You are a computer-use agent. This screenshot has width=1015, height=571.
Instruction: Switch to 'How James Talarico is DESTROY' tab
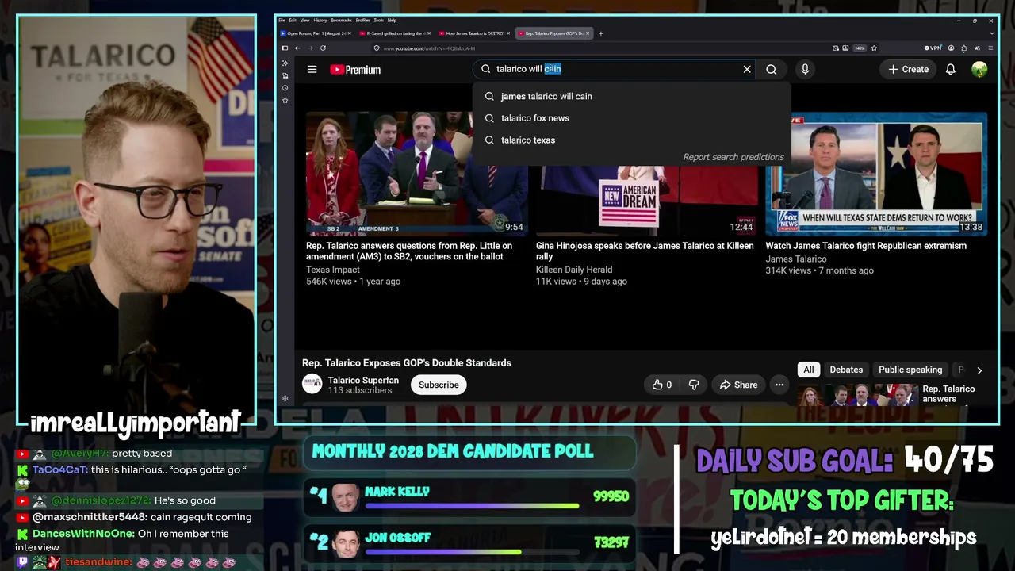coord(473,33)
